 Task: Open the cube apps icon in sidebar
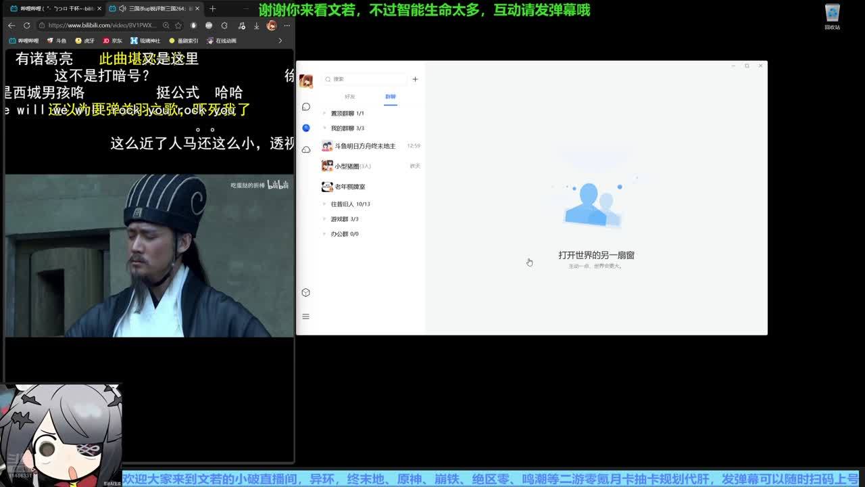[x=305, y=292]
